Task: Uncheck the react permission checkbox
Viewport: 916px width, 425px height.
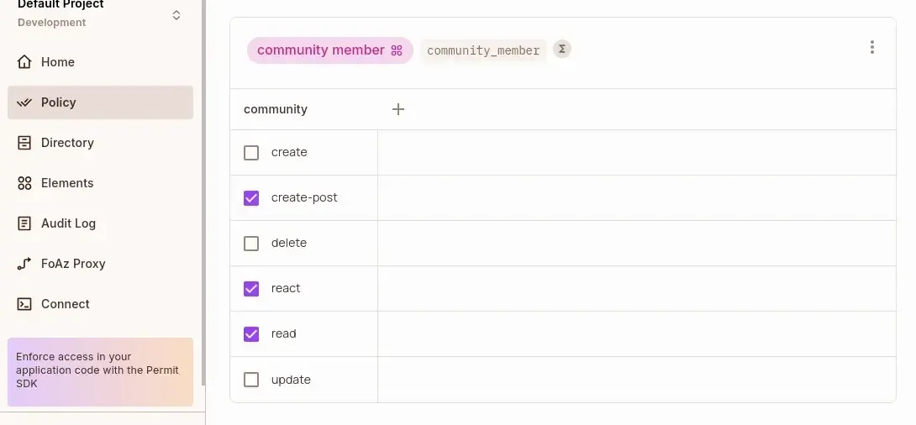Action: [251, 289]
